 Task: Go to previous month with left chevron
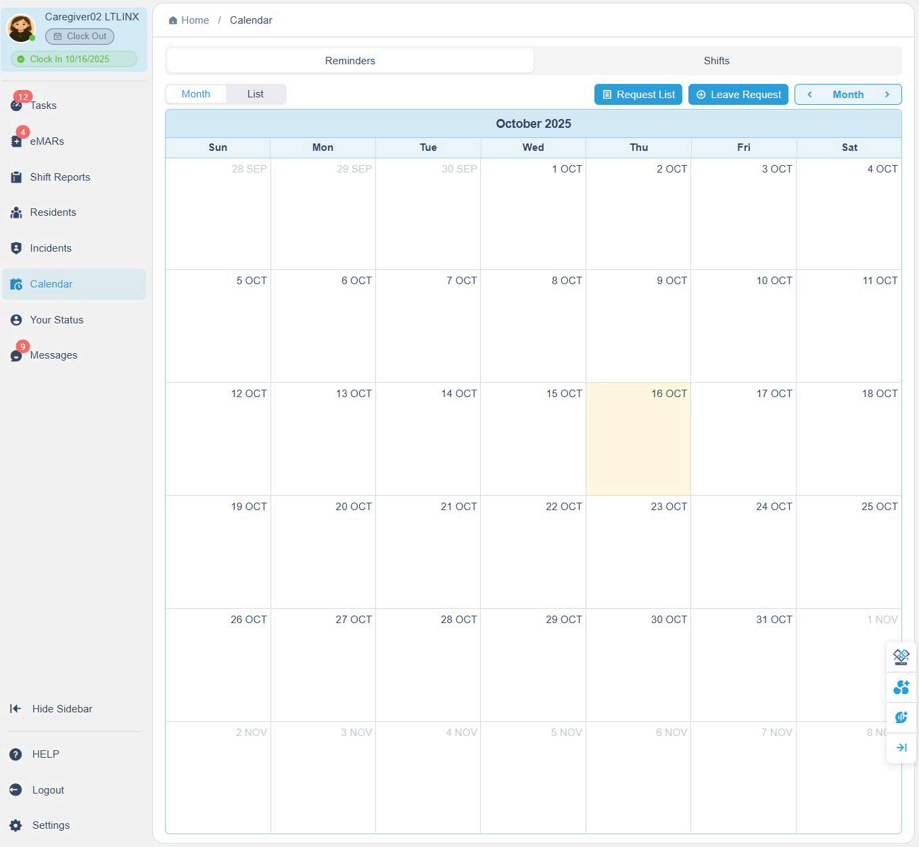click(x=809, y=95)
